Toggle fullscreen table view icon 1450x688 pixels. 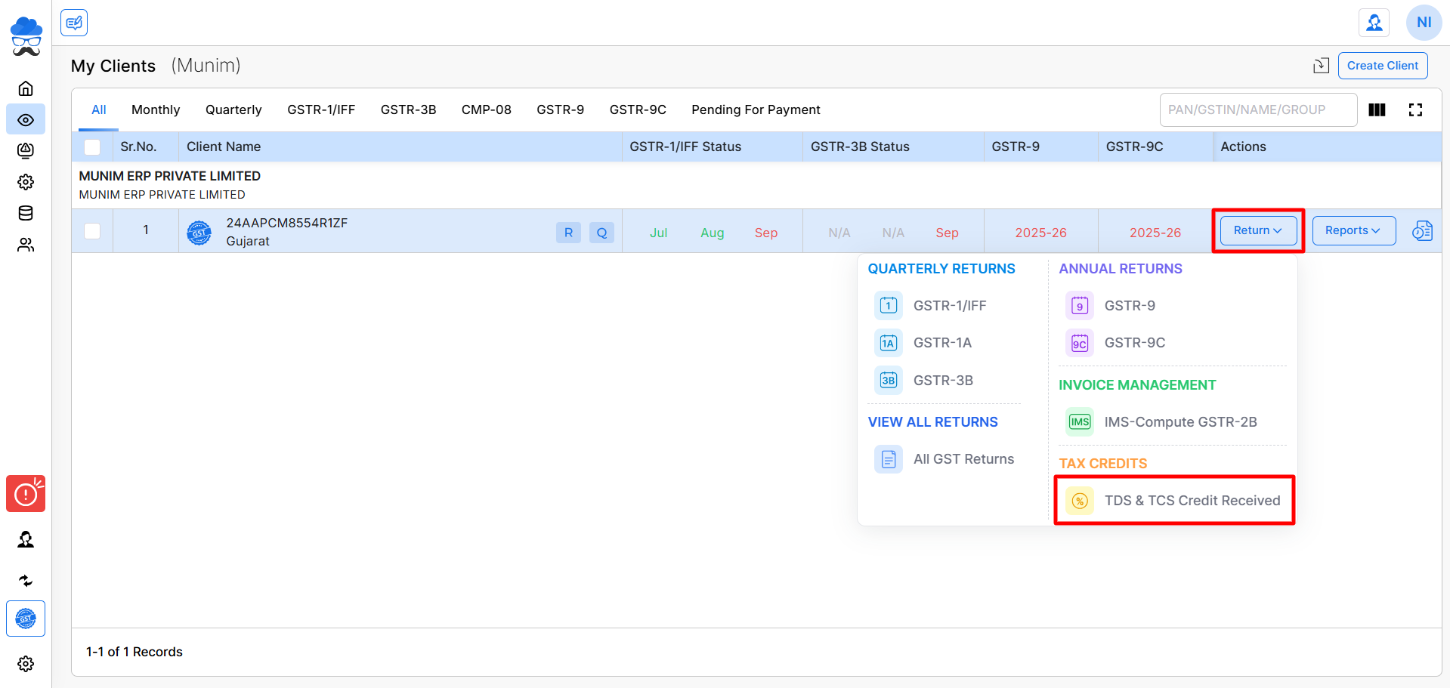[1415, 110]
